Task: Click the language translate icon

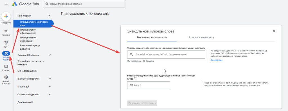Action: pyautogui.click(x=129, y=61)
